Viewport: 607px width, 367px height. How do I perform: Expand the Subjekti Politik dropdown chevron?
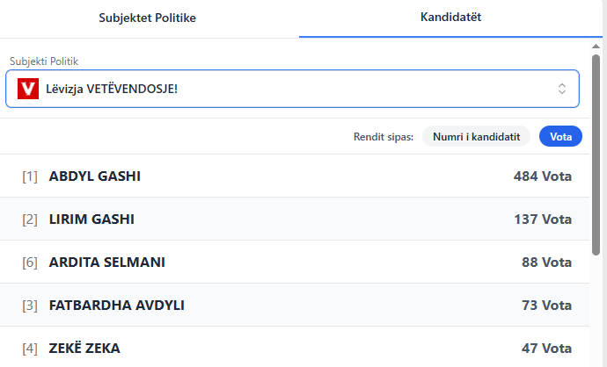[x=562, y=89]
